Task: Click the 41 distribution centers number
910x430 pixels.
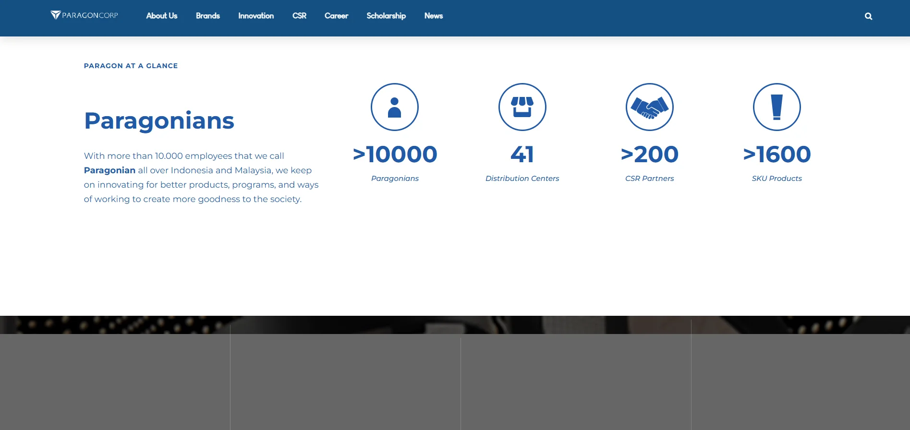Action: tap(522, 155)
